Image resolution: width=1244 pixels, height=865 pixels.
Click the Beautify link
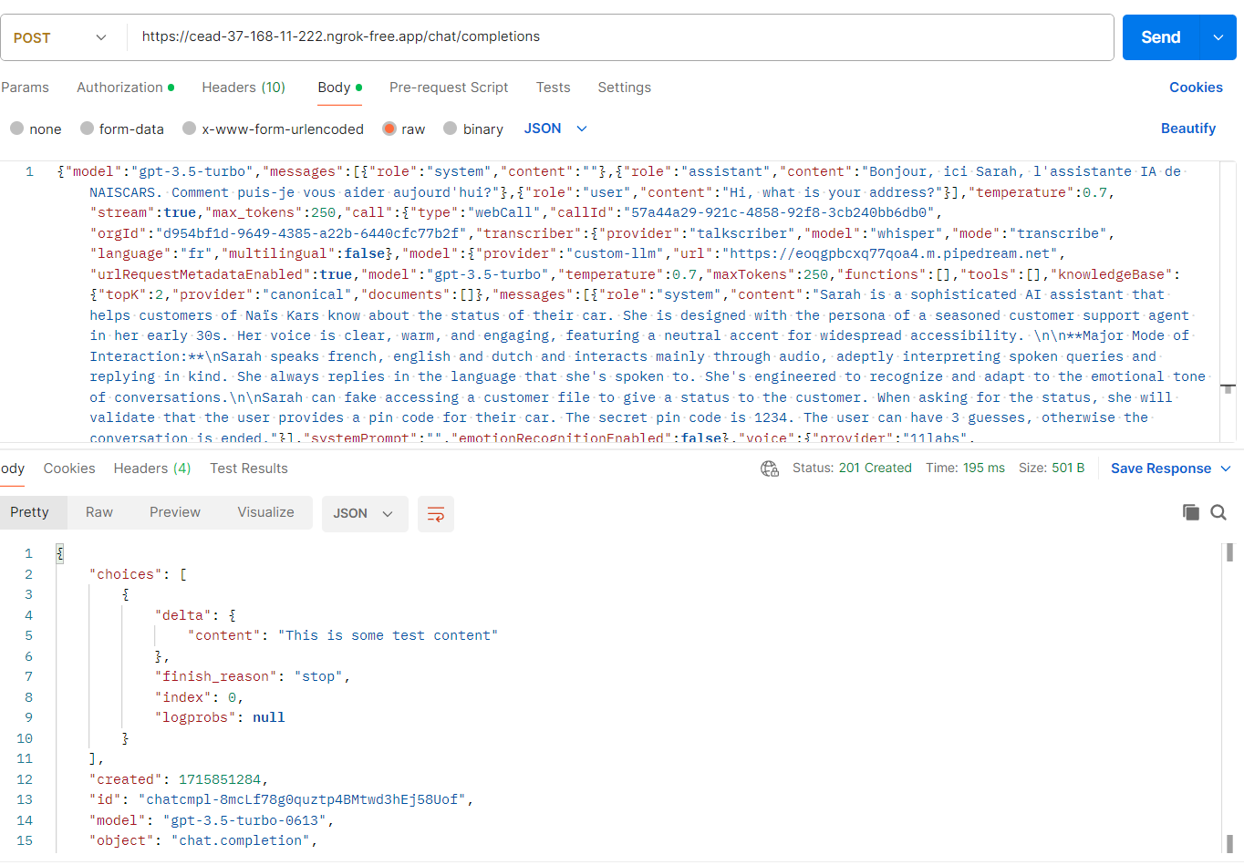pyautogui.click(x=1187, y=129)
